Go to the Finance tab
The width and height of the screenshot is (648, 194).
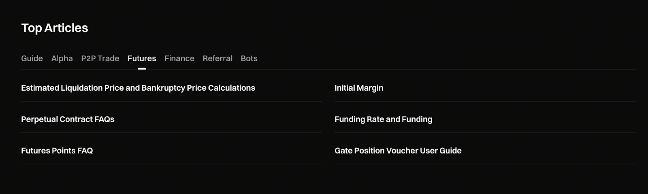pos(179,58)
